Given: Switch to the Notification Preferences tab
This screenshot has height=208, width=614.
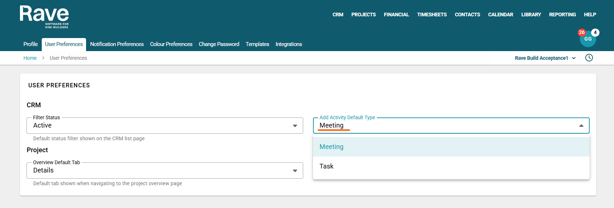Looking at the screenshot, I should point(117,44).
